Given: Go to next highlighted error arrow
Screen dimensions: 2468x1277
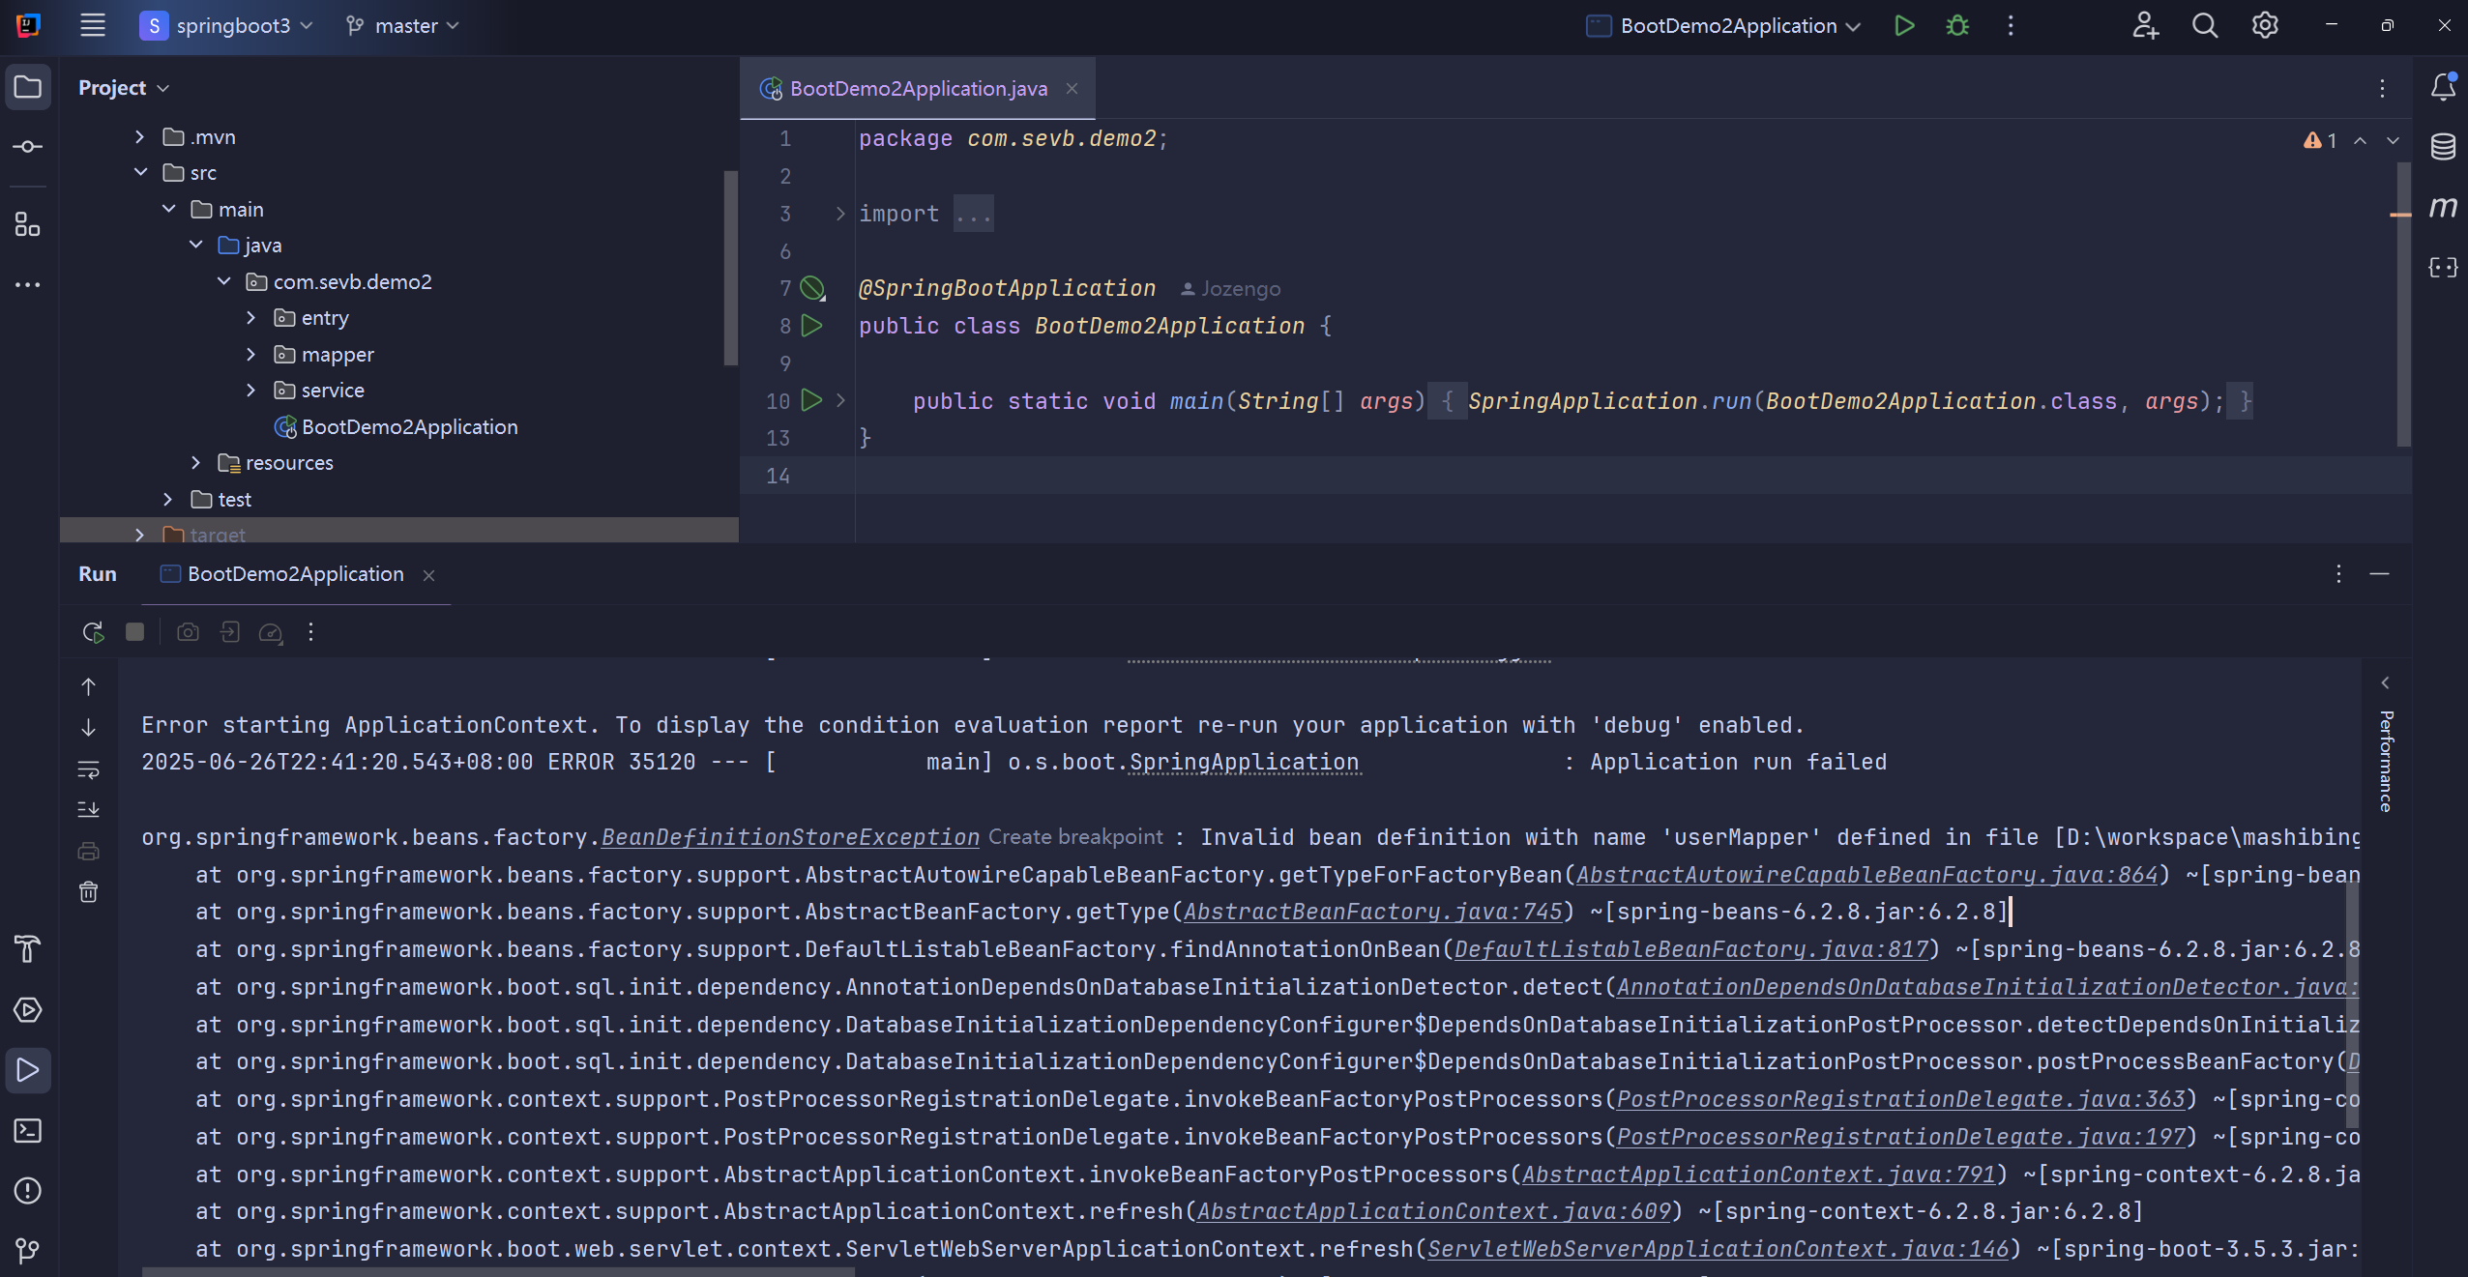Looking at the screenshot, I should click(2393, 141).
